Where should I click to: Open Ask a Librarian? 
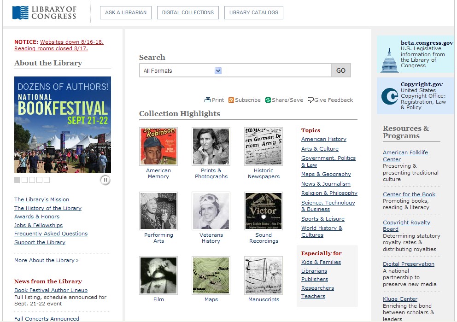point(126,12)
